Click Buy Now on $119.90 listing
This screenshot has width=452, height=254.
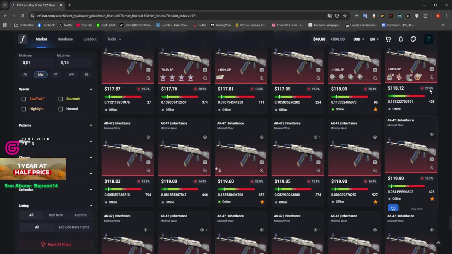[x=417, y=209]
